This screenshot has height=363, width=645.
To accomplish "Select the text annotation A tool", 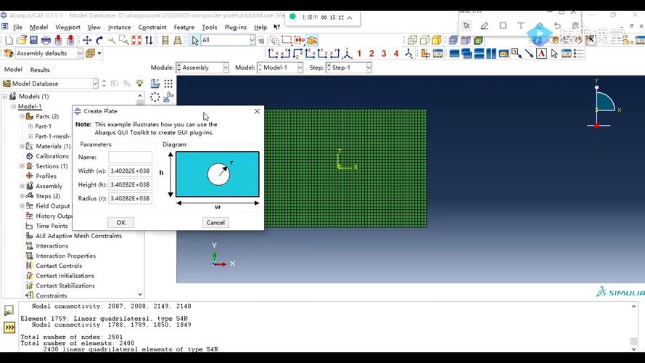I will [541, 54].
